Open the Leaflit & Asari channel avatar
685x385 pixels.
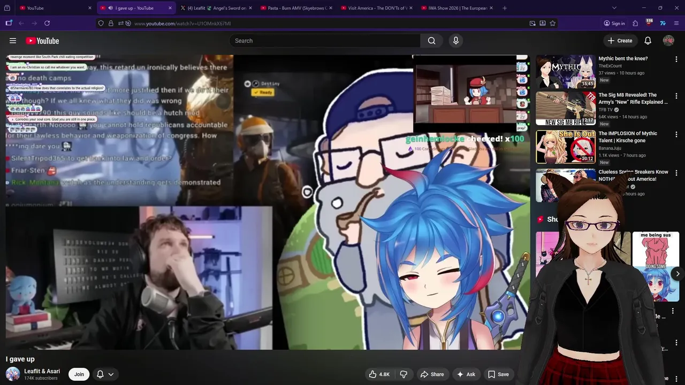point(13,374)
